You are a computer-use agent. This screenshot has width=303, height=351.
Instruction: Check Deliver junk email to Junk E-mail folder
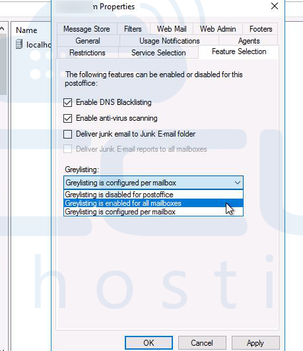(x=67, y=134)
